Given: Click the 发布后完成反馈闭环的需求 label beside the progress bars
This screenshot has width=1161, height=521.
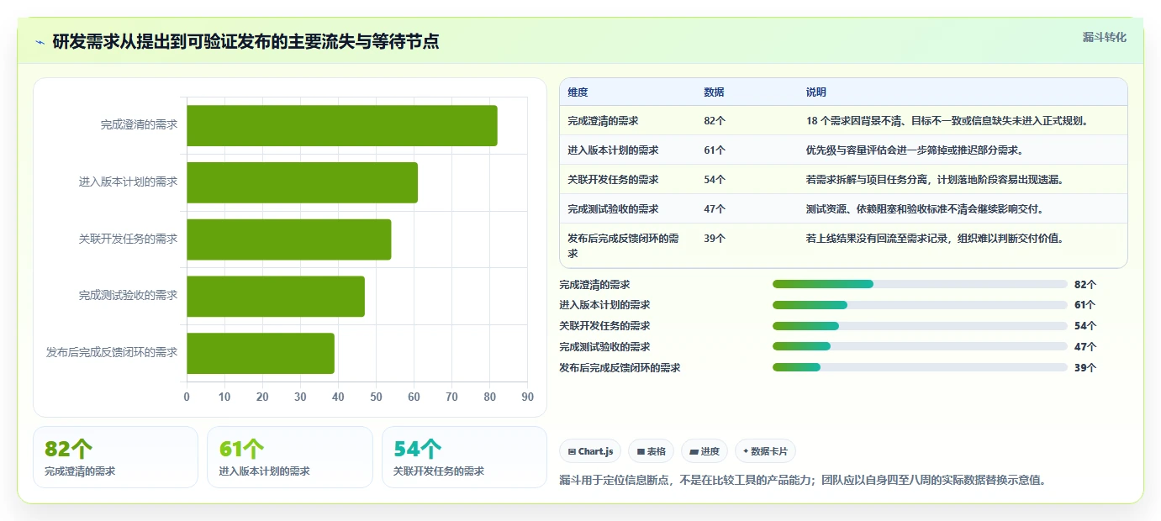Looking at the screenshot, I should click(x=620, y=368).
